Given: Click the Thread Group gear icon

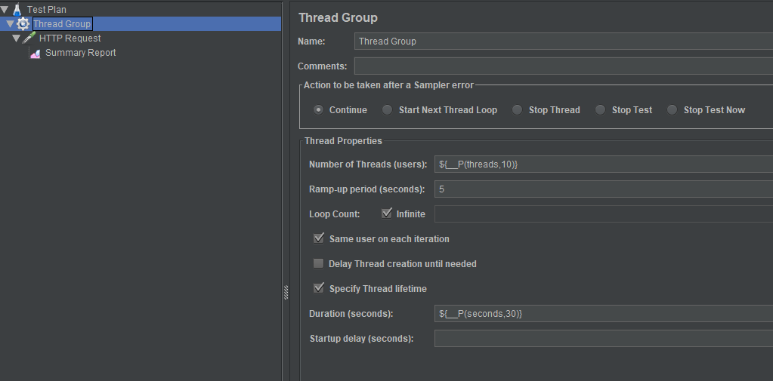Looking at the screenshot, I should 23,24.
